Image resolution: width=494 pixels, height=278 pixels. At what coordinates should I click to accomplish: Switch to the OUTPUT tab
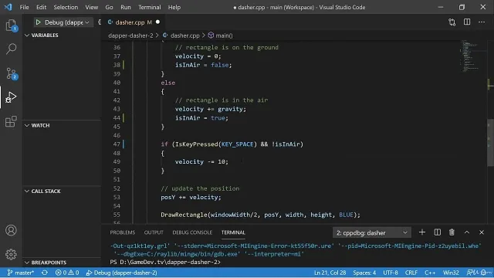click(x=154, y=232)
